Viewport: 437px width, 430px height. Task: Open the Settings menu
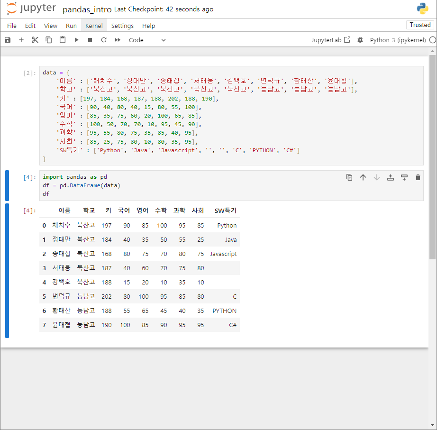pos(122,26)
